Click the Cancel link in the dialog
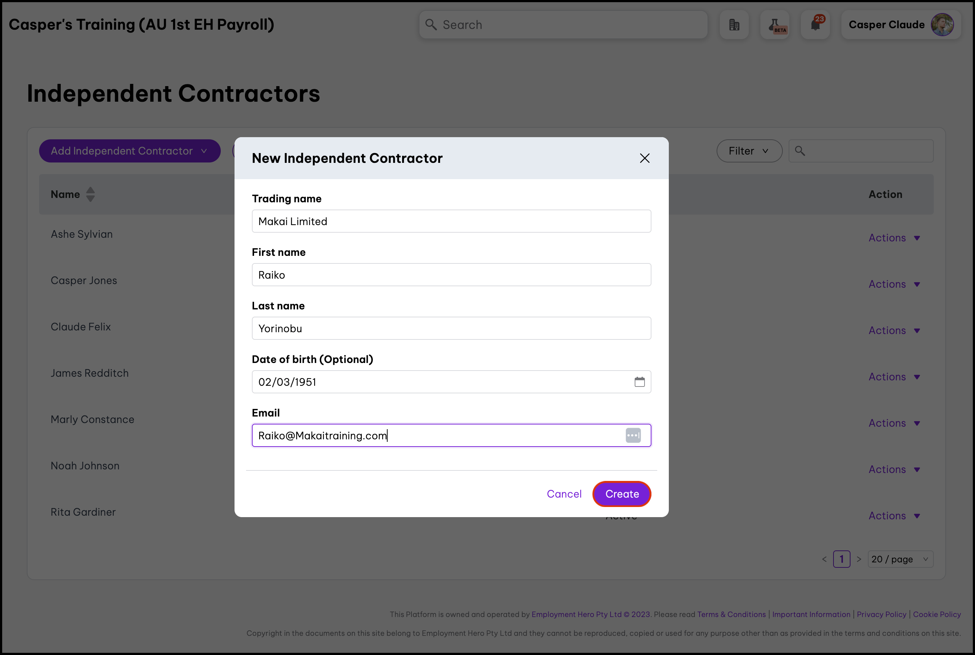The image size is (975, 655). pos(564,494)
